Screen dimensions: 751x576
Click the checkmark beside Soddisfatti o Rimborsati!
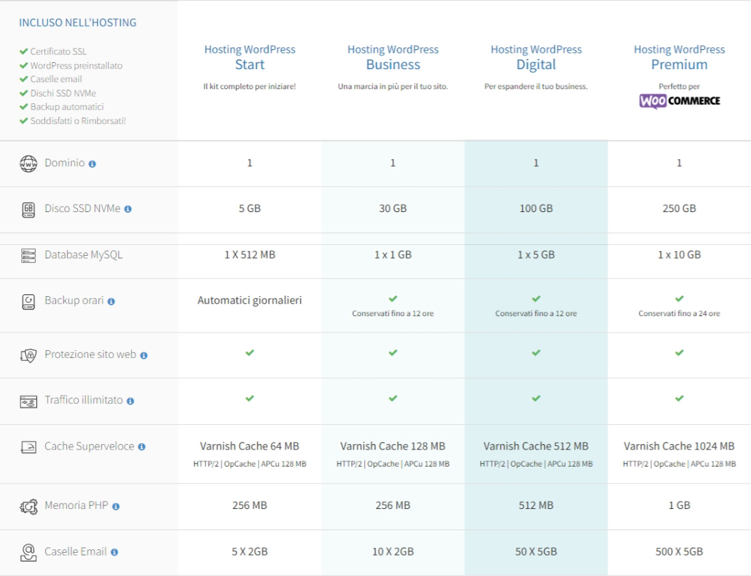click(x=23, y=121)
